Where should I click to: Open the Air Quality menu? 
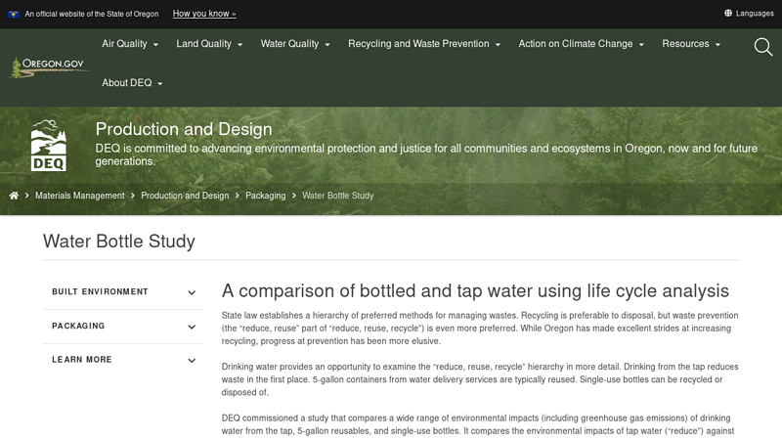point(130,44)
